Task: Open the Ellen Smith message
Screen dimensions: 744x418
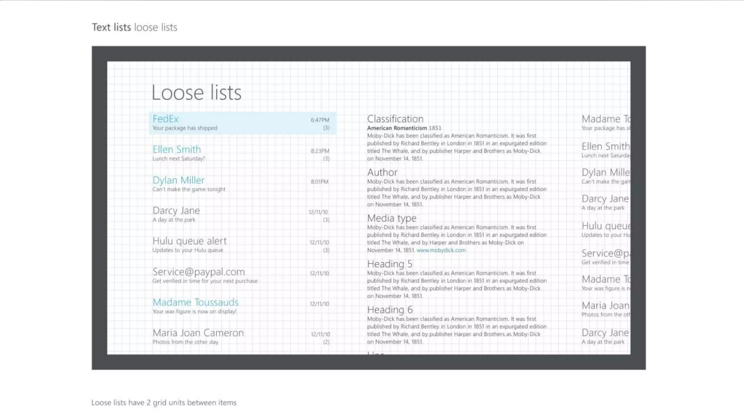Action: coord(177,149)
